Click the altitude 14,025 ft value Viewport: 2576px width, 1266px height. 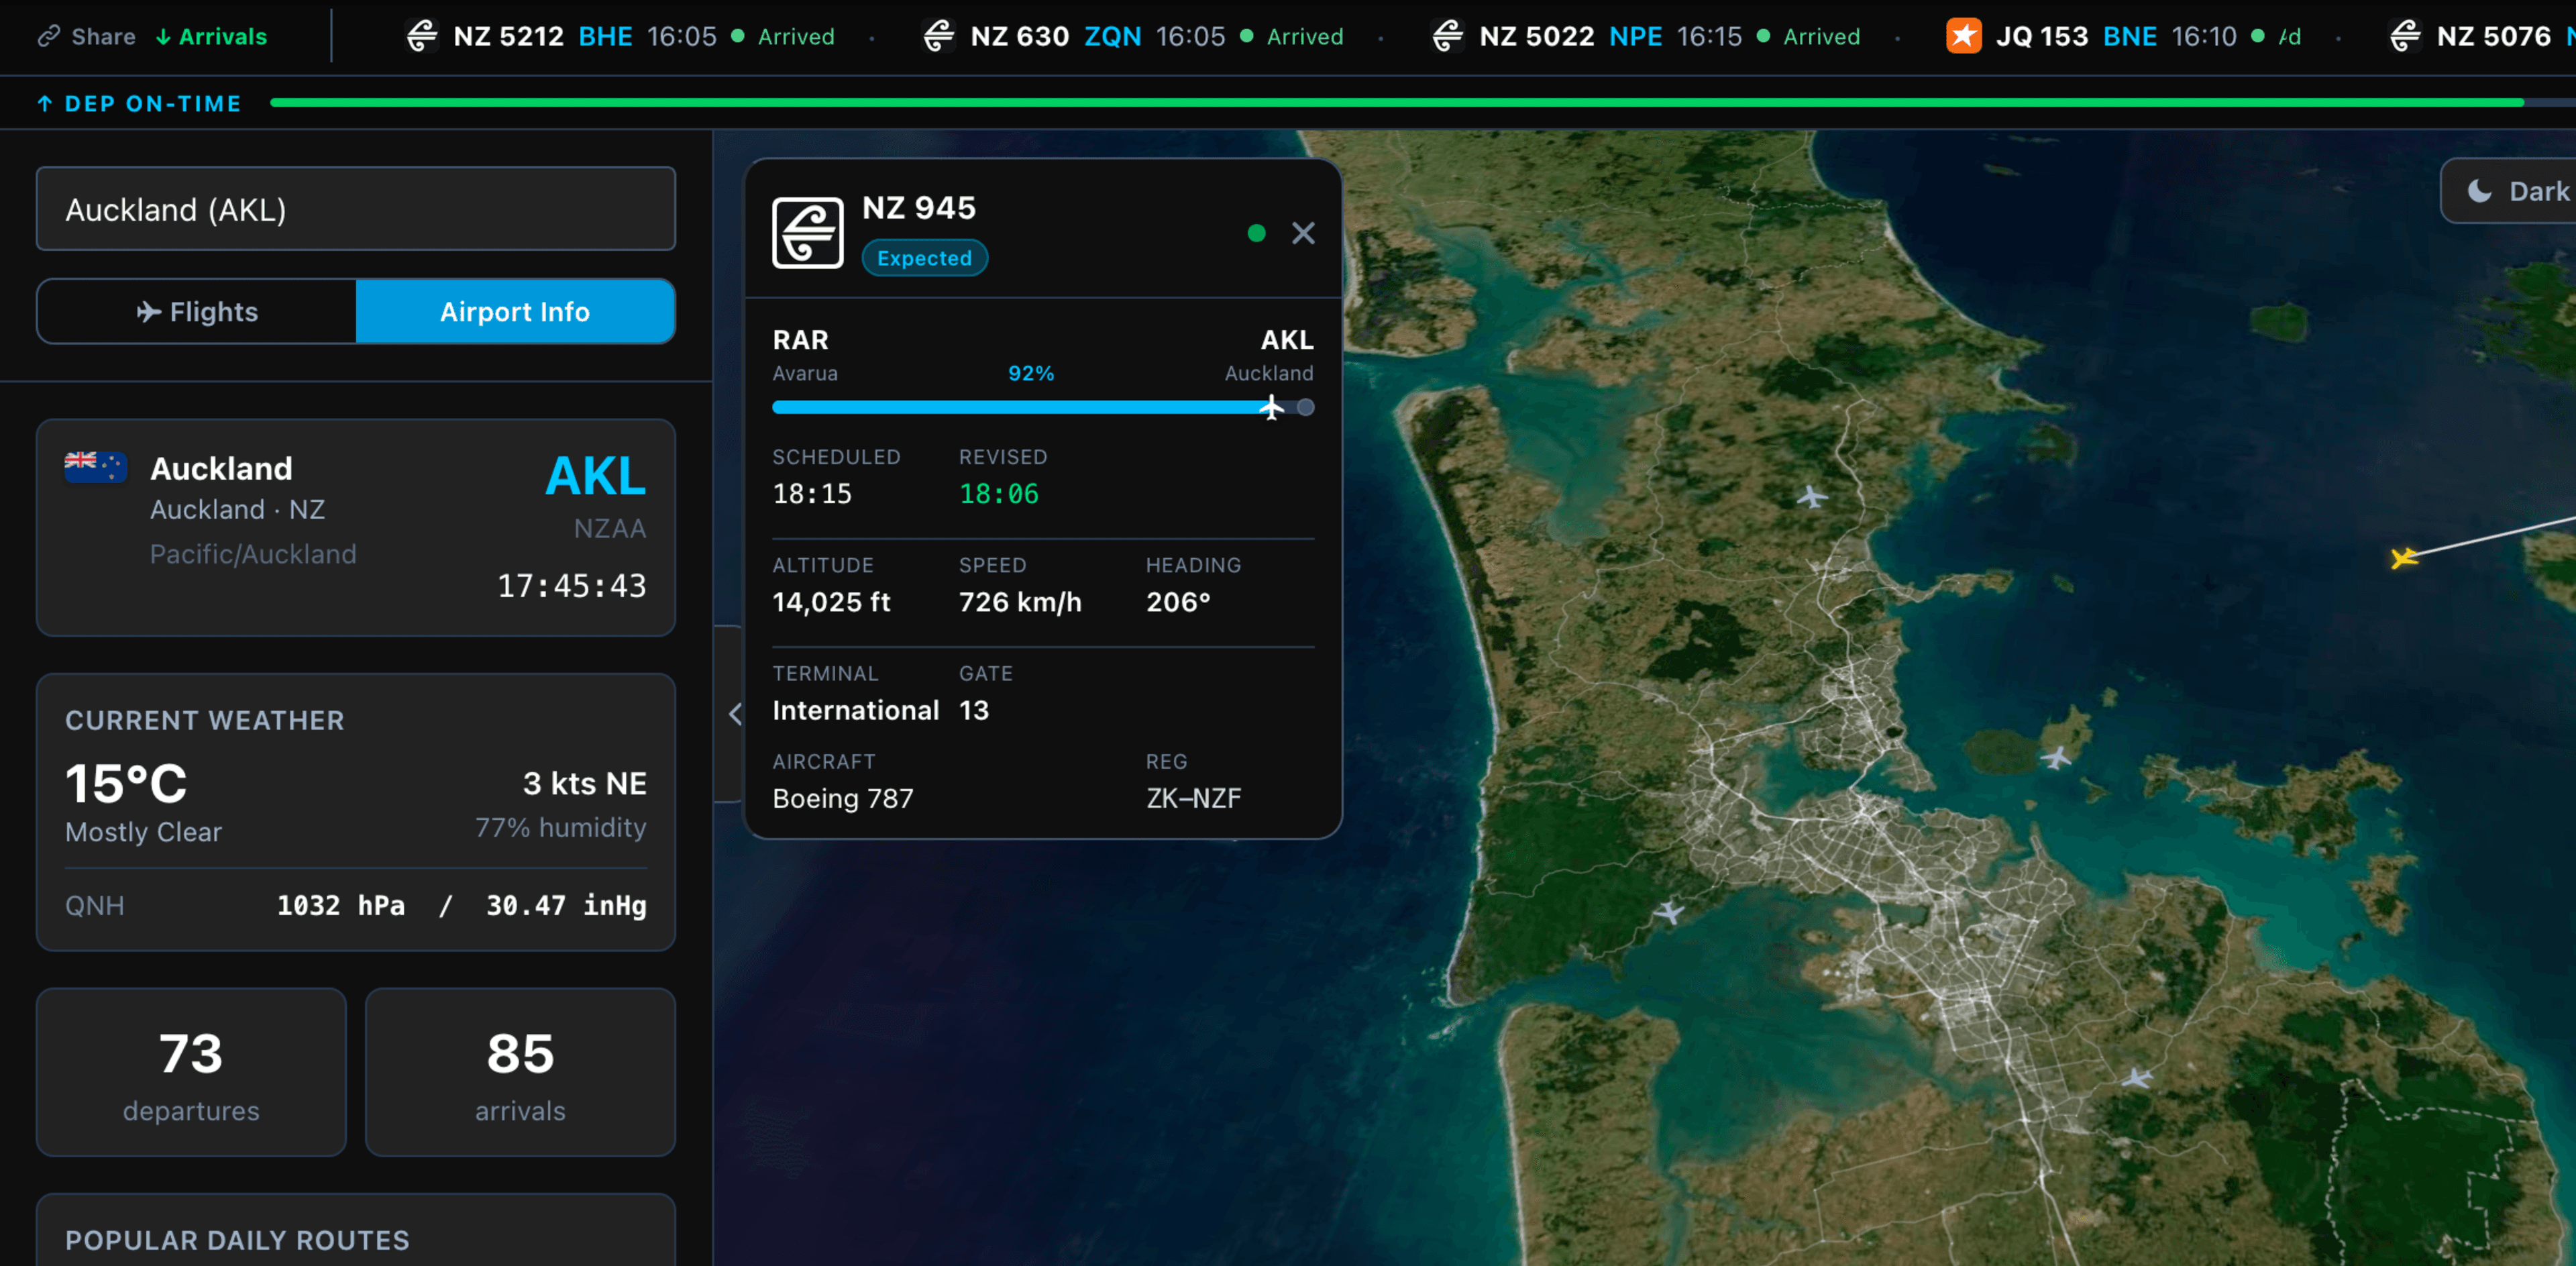click(830, 602)
